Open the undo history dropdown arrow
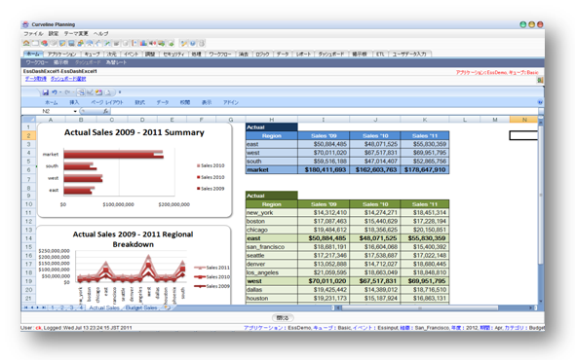The width and height of the screenshot is (575, 360). [60, 92]
